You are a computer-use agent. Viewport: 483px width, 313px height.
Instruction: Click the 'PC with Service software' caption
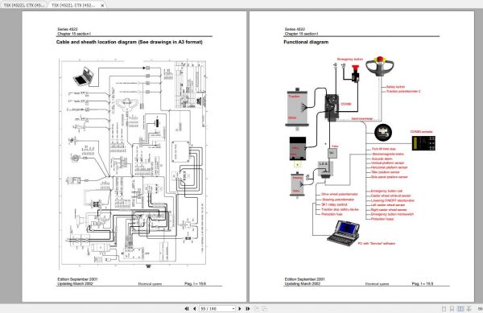pyautogui.click(x=376, y=244)
